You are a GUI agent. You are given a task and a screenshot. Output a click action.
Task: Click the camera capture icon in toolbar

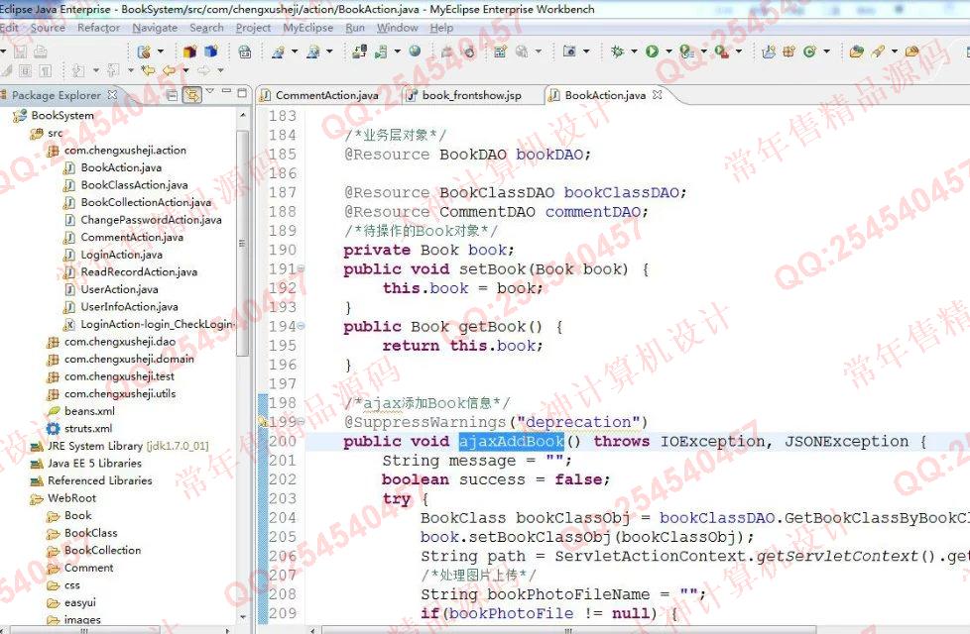tap(569, 52)
